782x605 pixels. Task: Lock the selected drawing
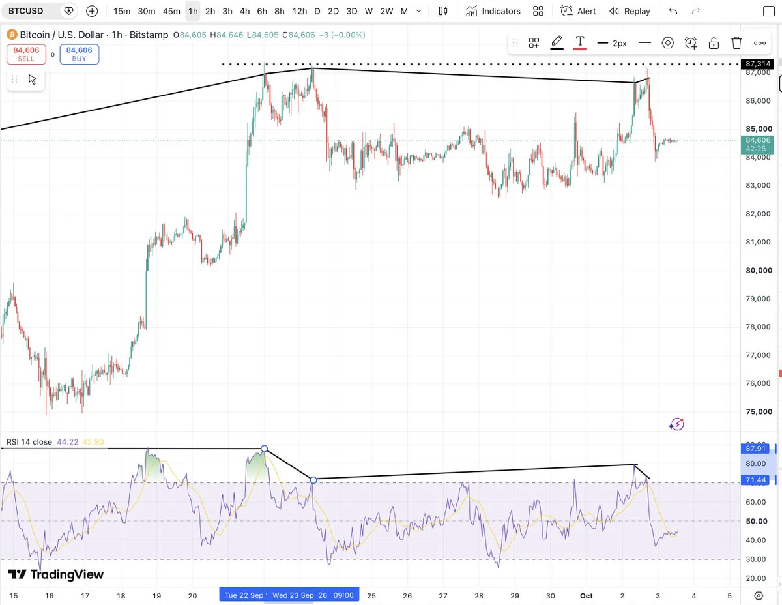point(714,43)
